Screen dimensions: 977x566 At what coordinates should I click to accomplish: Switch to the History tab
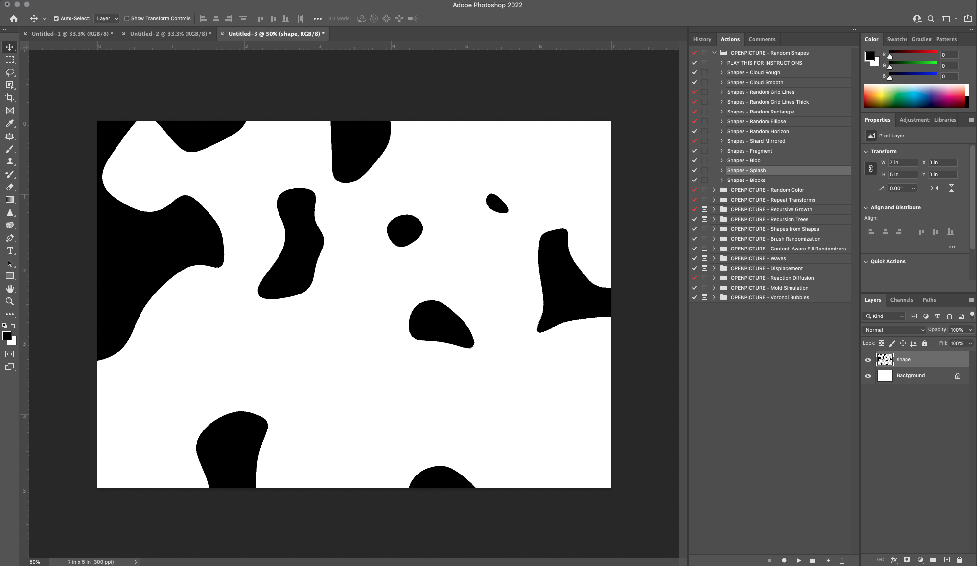(x=702, y=39)
